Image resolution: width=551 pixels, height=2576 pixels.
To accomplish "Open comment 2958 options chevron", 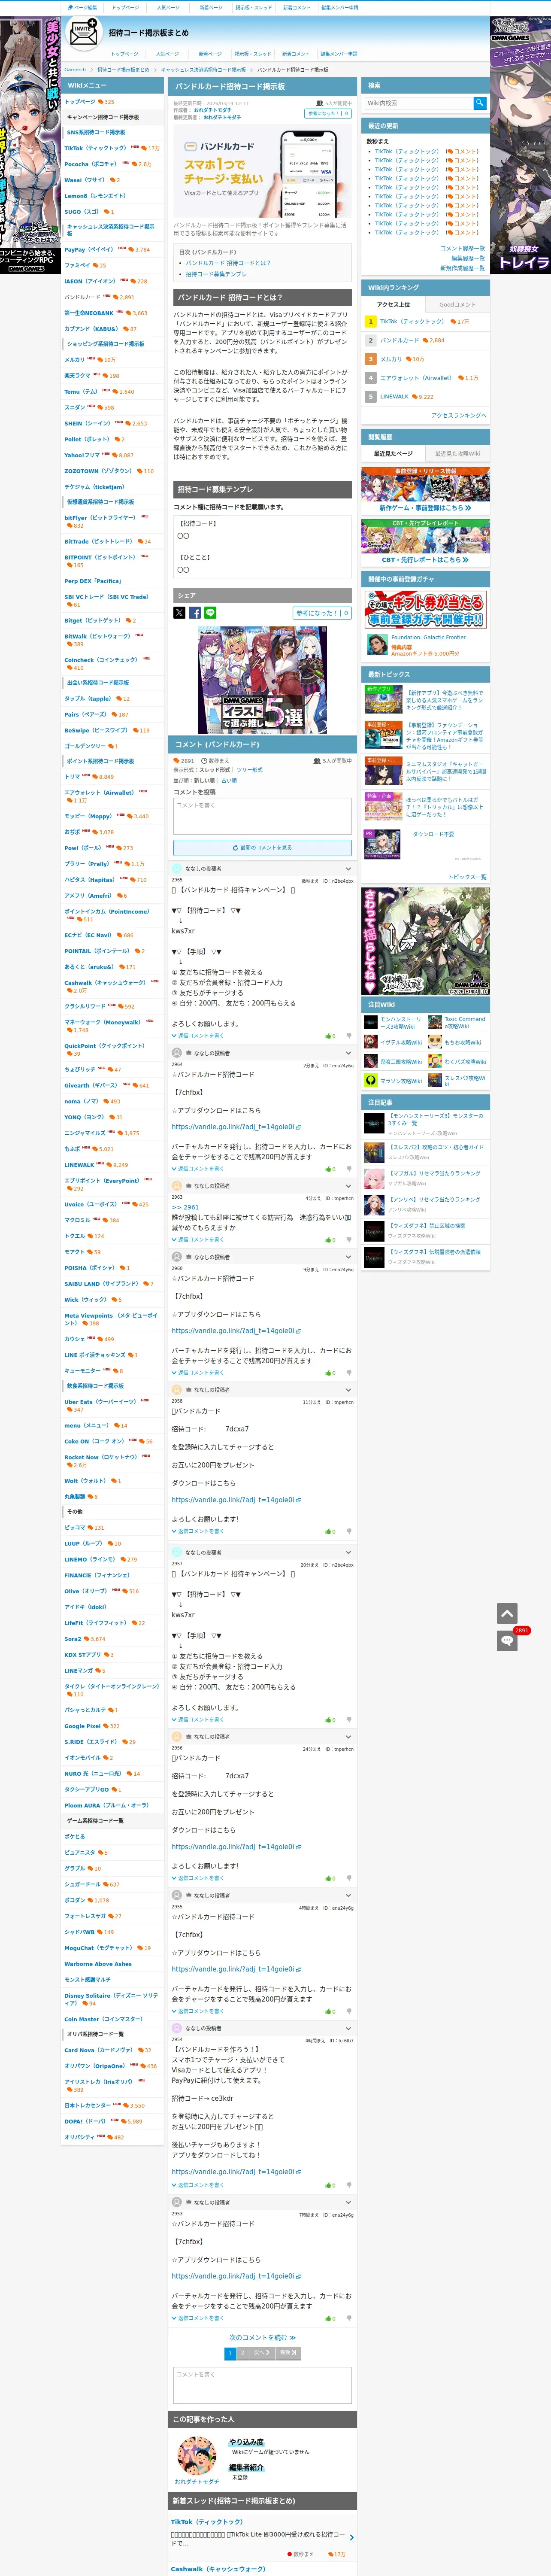I will (349, 1390).
